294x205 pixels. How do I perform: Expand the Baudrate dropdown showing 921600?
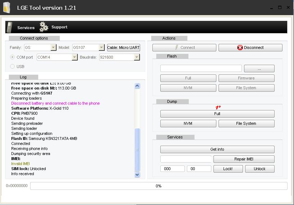[x=137, y=57]
